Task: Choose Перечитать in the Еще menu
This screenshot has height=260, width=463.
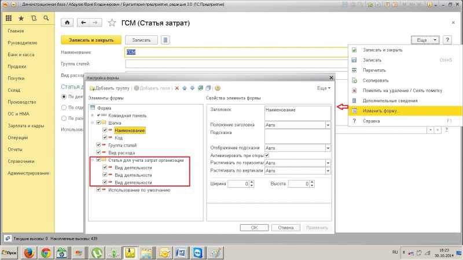Action: click(x=405, y=70)
